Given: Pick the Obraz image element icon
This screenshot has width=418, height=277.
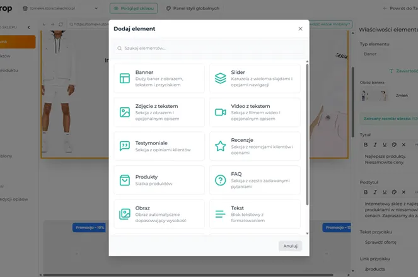Looking at the screenshot, I should click(124, 214).
